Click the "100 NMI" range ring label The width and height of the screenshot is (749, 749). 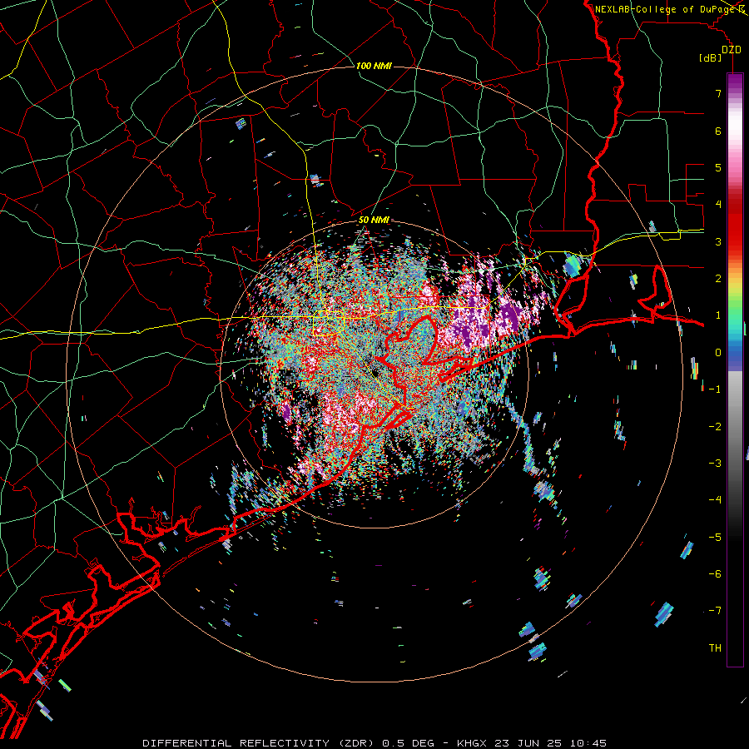pyautogui.click(x=374, y=66)
